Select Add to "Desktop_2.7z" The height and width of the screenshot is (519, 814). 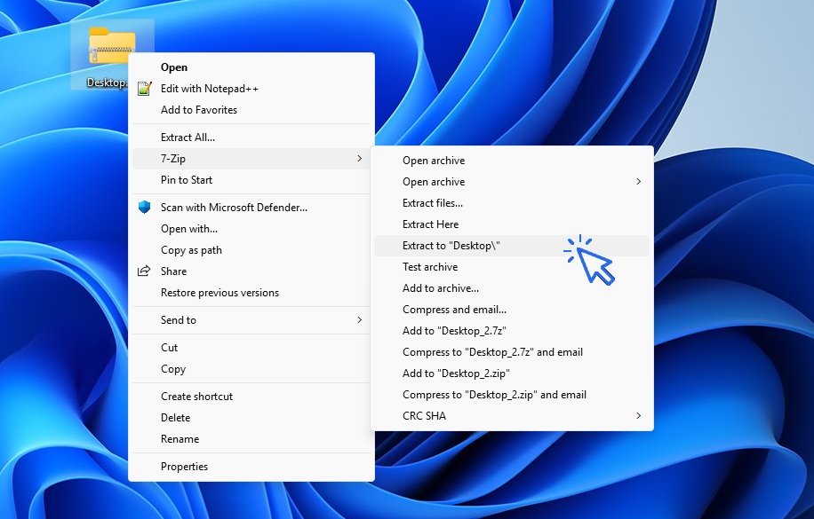[x=454, y=331]
